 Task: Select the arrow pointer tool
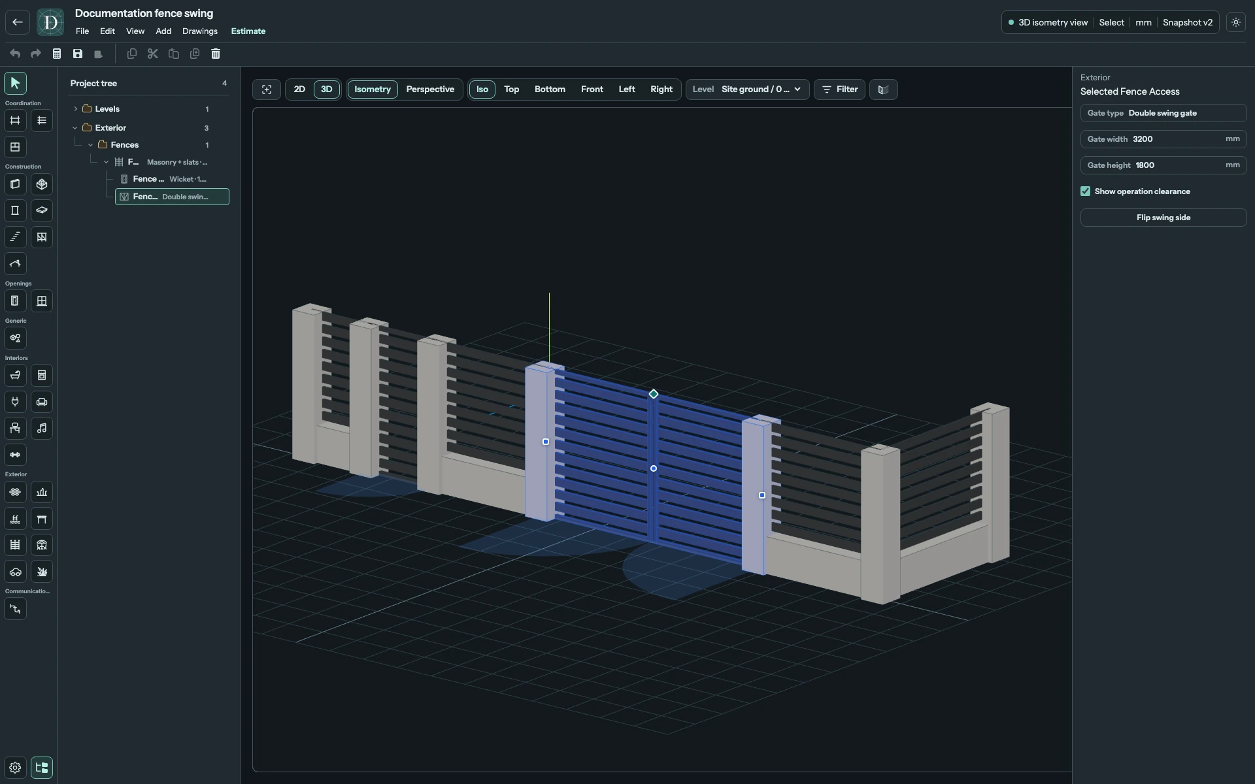click(15, 83)
